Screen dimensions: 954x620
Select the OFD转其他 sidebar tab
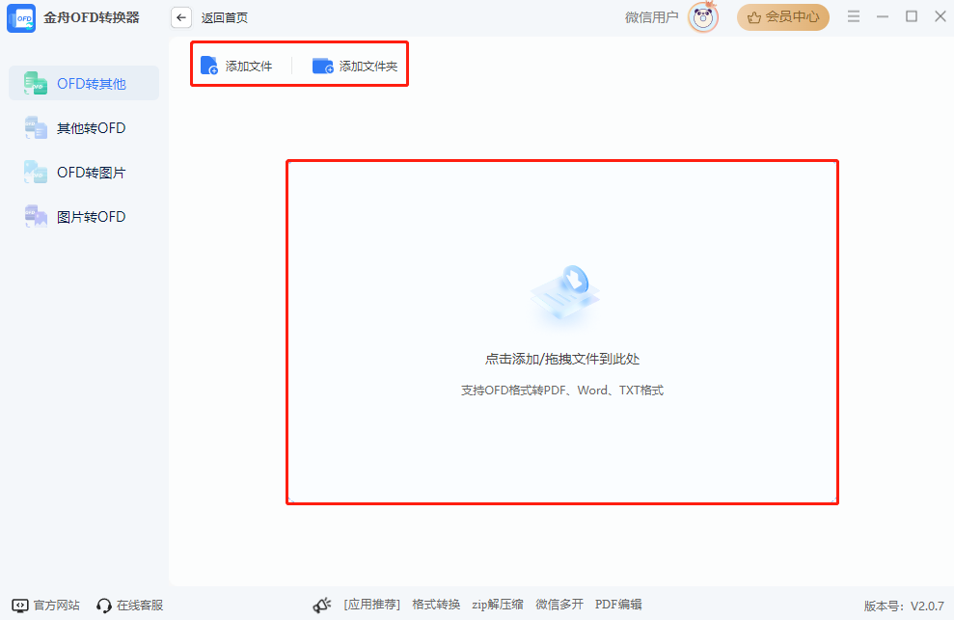[84, 83]
